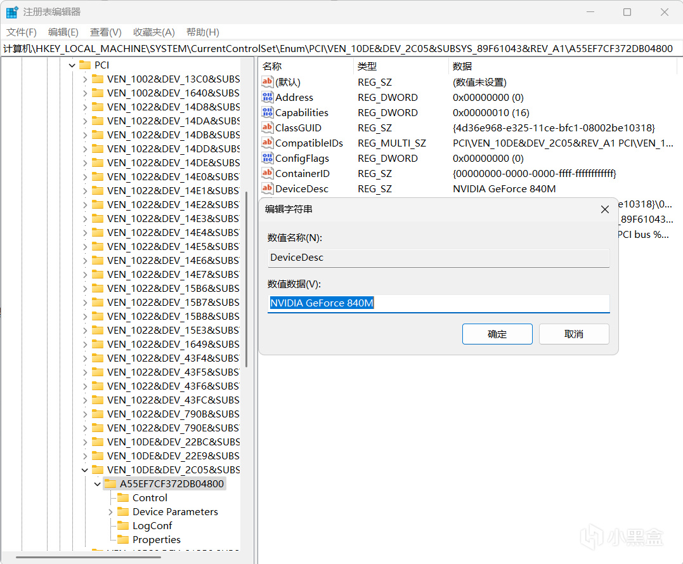Expand the VEN_1022&DEV_1649 tree node
Image resolution: width=683 pixels, height=564 pixels.
coord(85,344)
